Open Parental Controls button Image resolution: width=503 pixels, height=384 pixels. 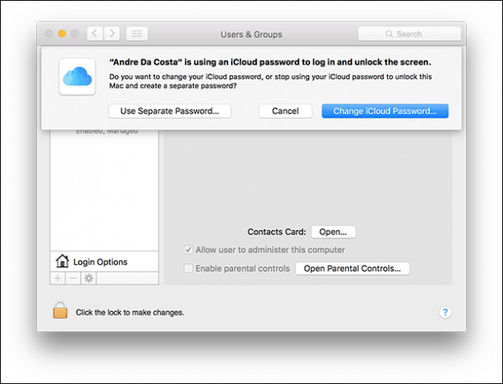(352, 269)
